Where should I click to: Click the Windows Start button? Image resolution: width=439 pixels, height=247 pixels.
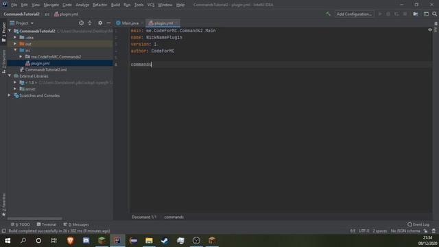tap(8, 241)
